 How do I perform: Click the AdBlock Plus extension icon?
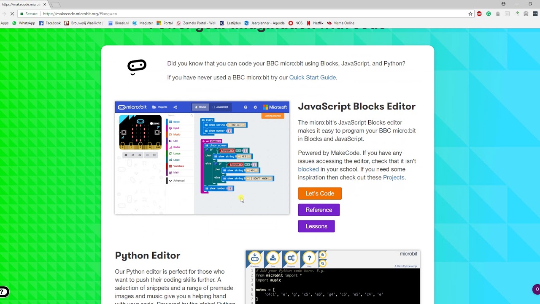click(479, 14)
